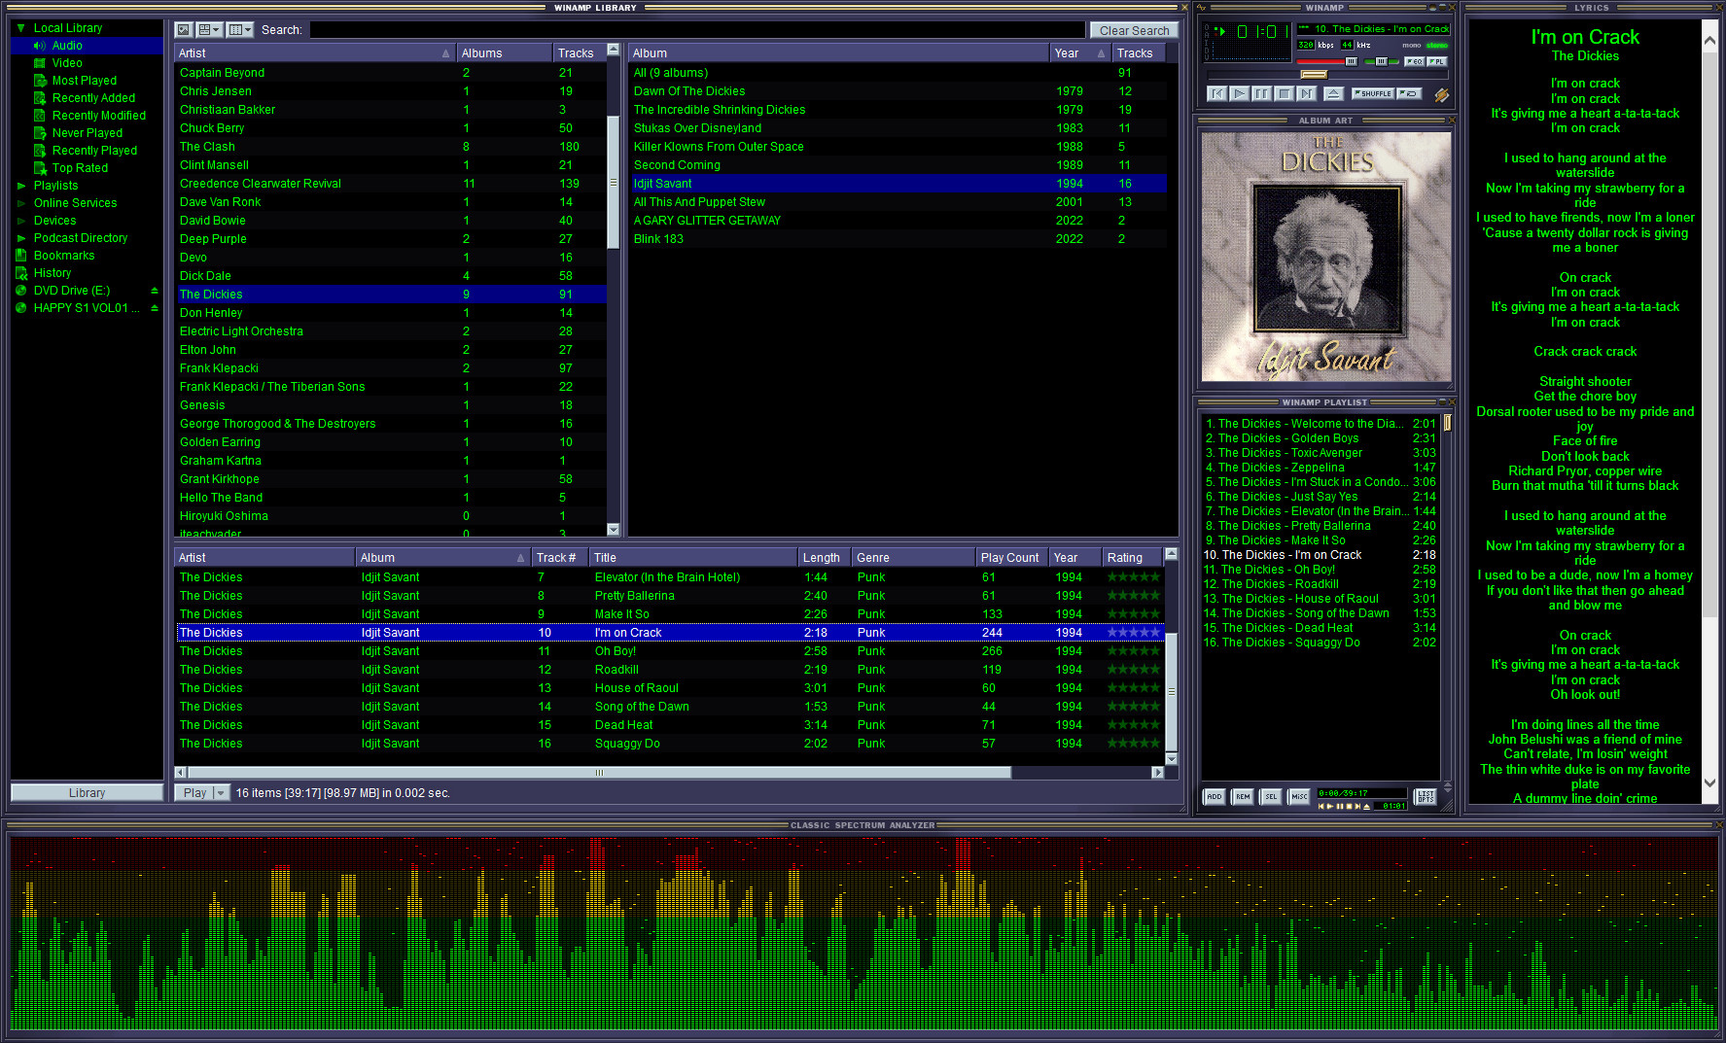Select the album art view icon in library toolbar
Image resolution: width=1726 pixels, height=1043 pixels.
(183, 29)
